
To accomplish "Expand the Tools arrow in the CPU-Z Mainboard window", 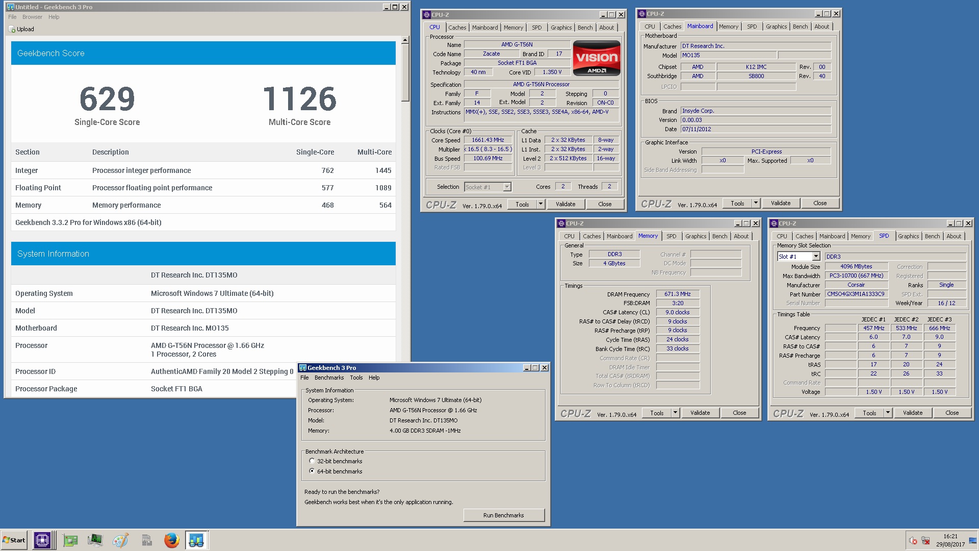I will (x=756, y=203).
